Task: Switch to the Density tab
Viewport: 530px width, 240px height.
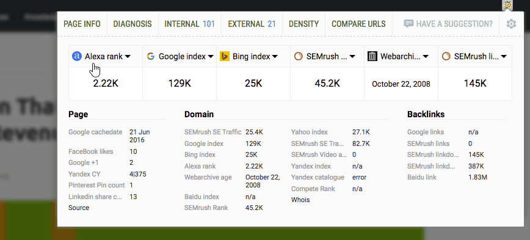Action: pos(303,24)
